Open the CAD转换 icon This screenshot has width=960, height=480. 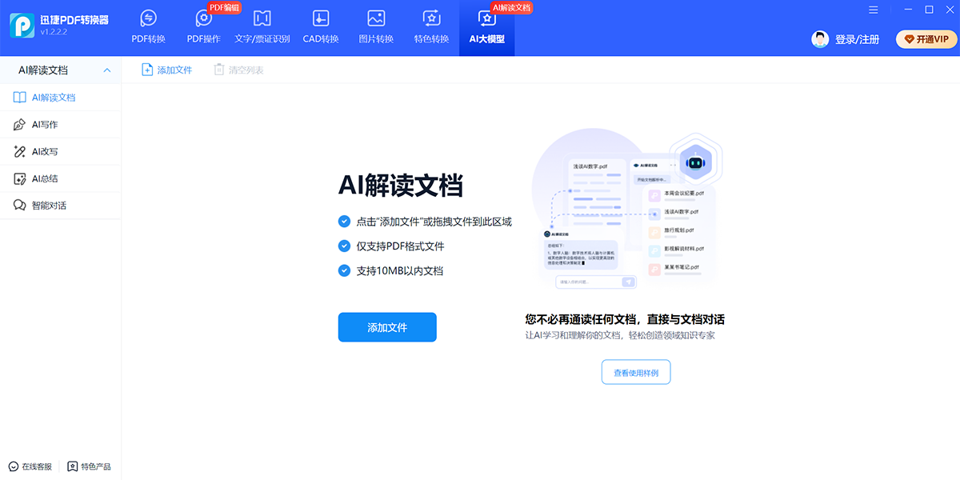tap(320, 19)
